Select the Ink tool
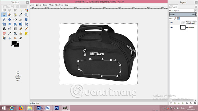Screen dimensions: 198x111 click(15, 33)
